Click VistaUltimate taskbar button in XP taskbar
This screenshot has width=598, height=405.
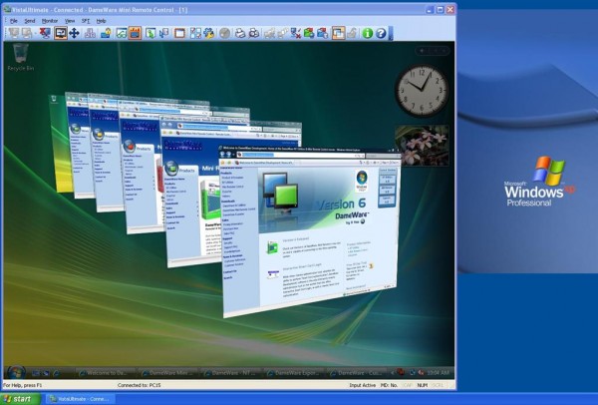point(82,398)
